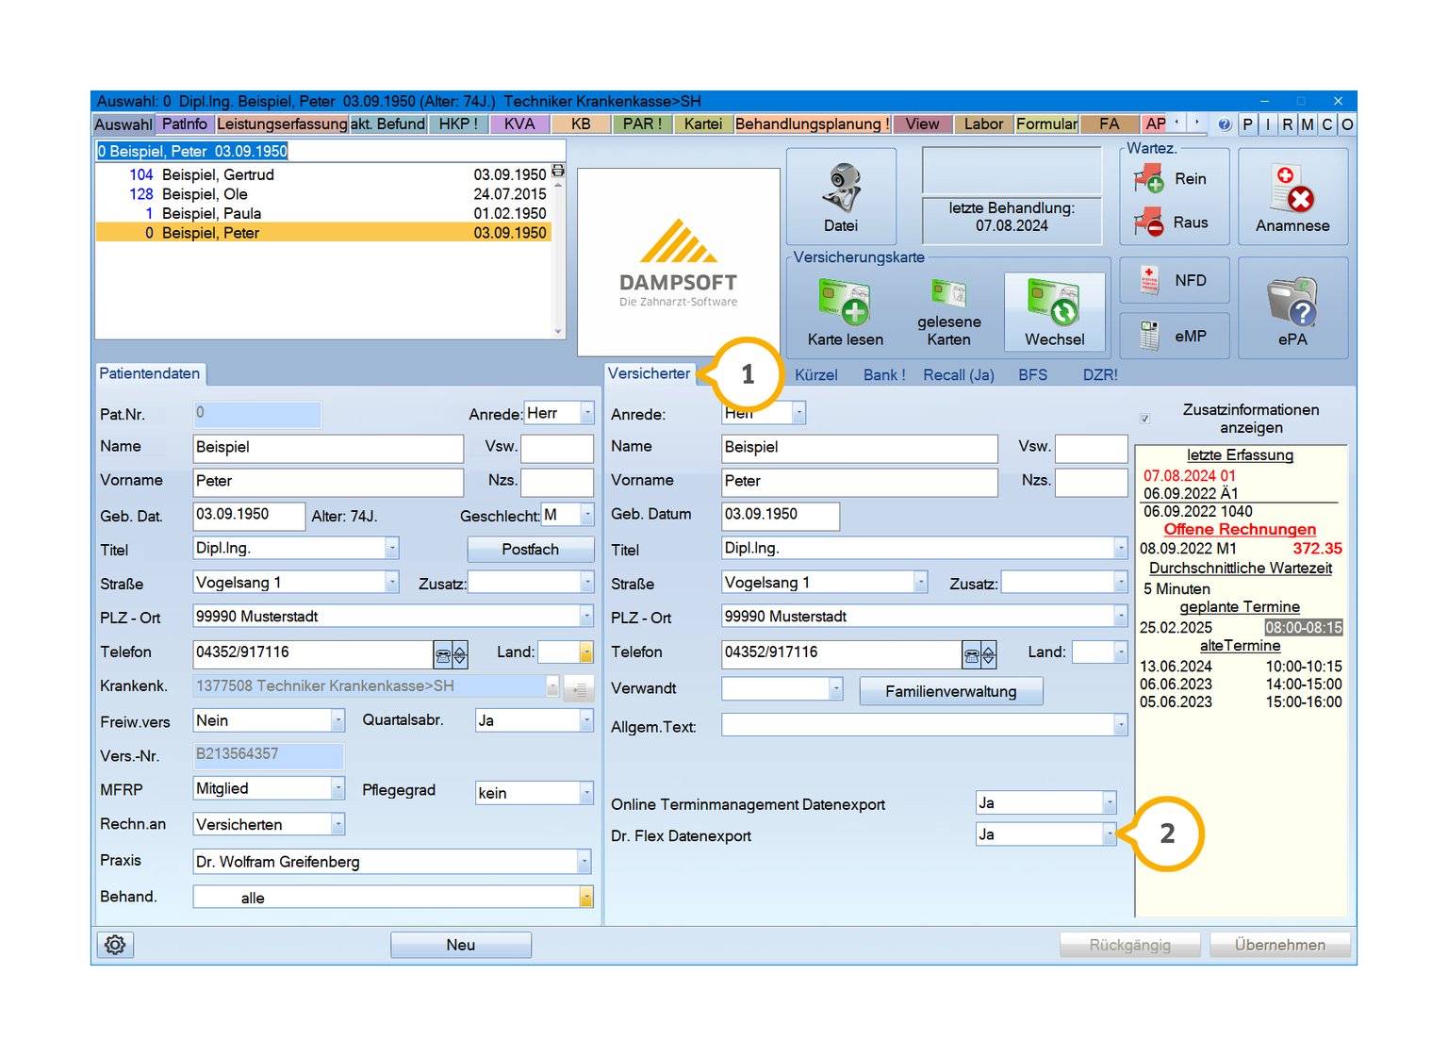Open the Pflegegrad dropdown
Screen dimensions: 1448x1056
[x=585, y=793]
